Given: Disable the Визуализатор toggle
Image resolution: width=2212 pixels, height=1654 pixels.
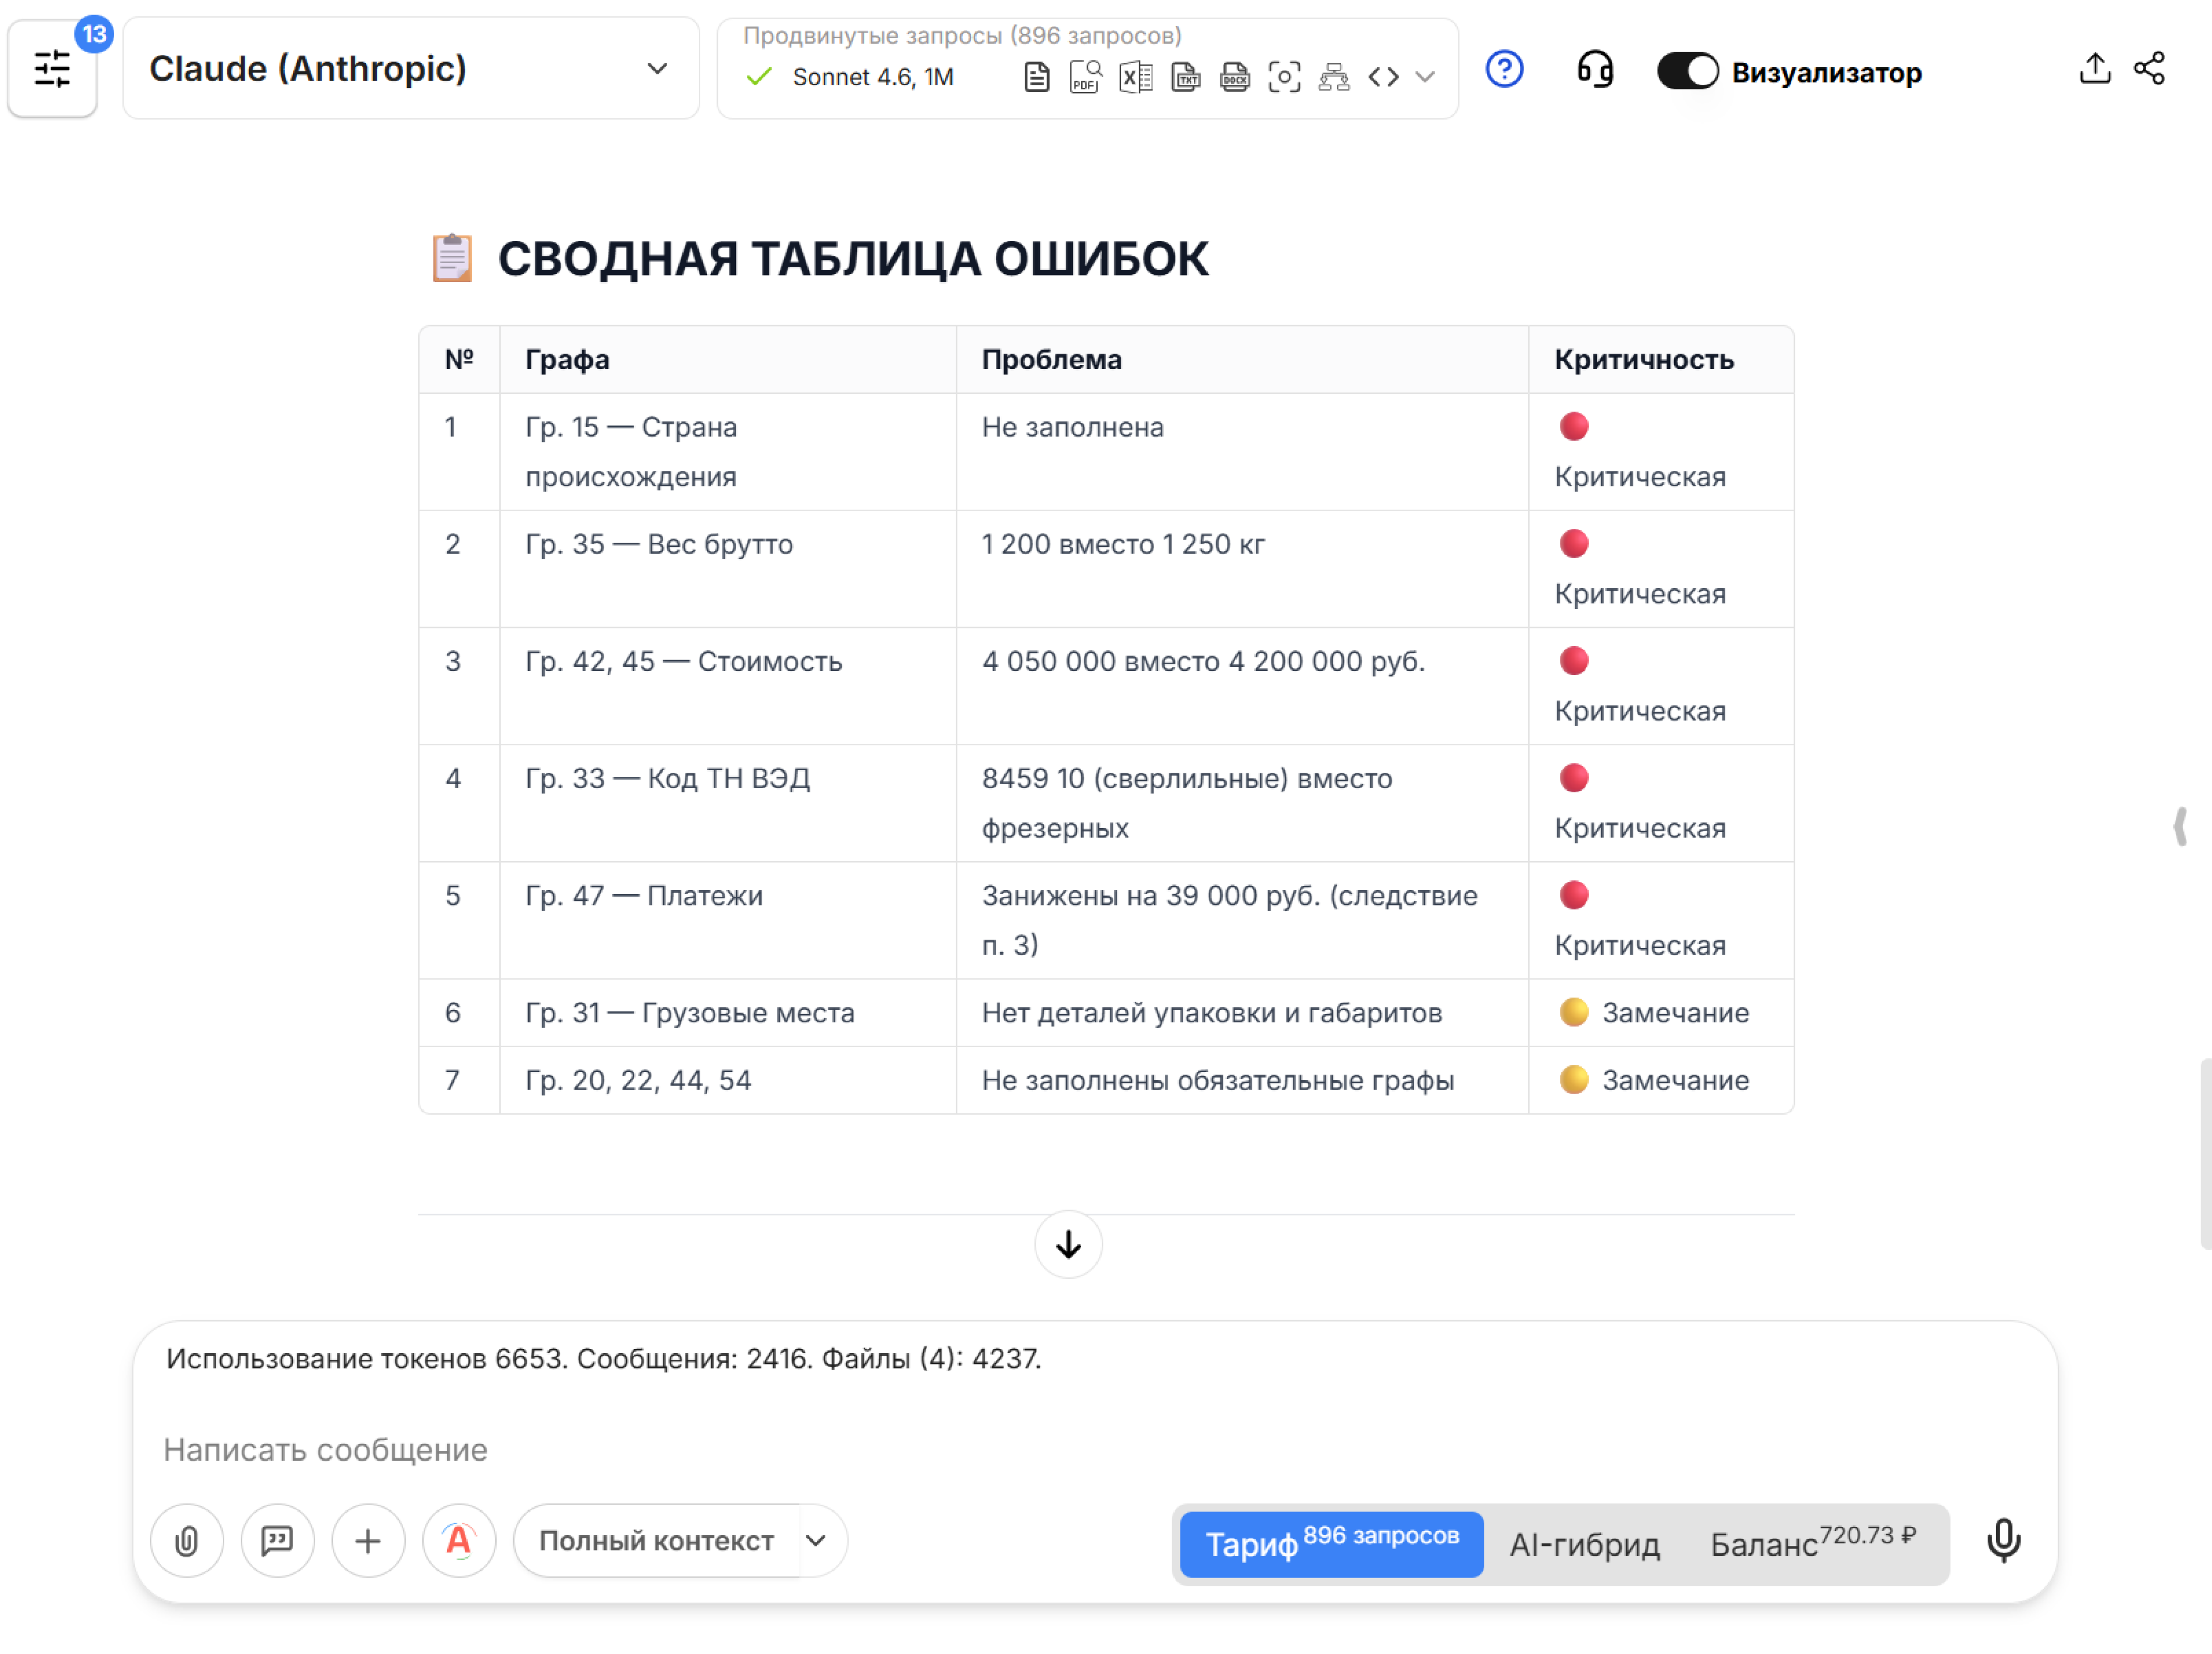Looking at the screenshot, I should [x=1687, y=71].
